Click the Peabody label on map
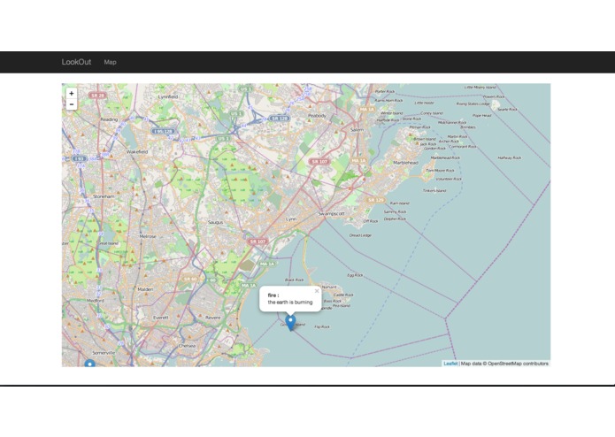This screenshot has width=615, height=437. [x=317, y=116]
